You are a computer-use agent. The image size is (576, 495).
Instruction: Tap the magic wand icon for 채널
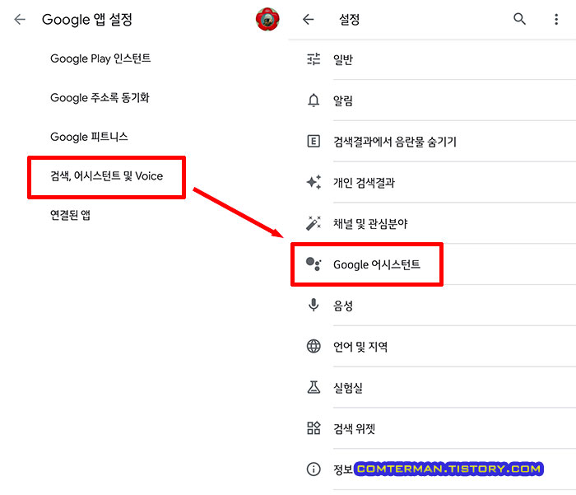click(314, 223)
